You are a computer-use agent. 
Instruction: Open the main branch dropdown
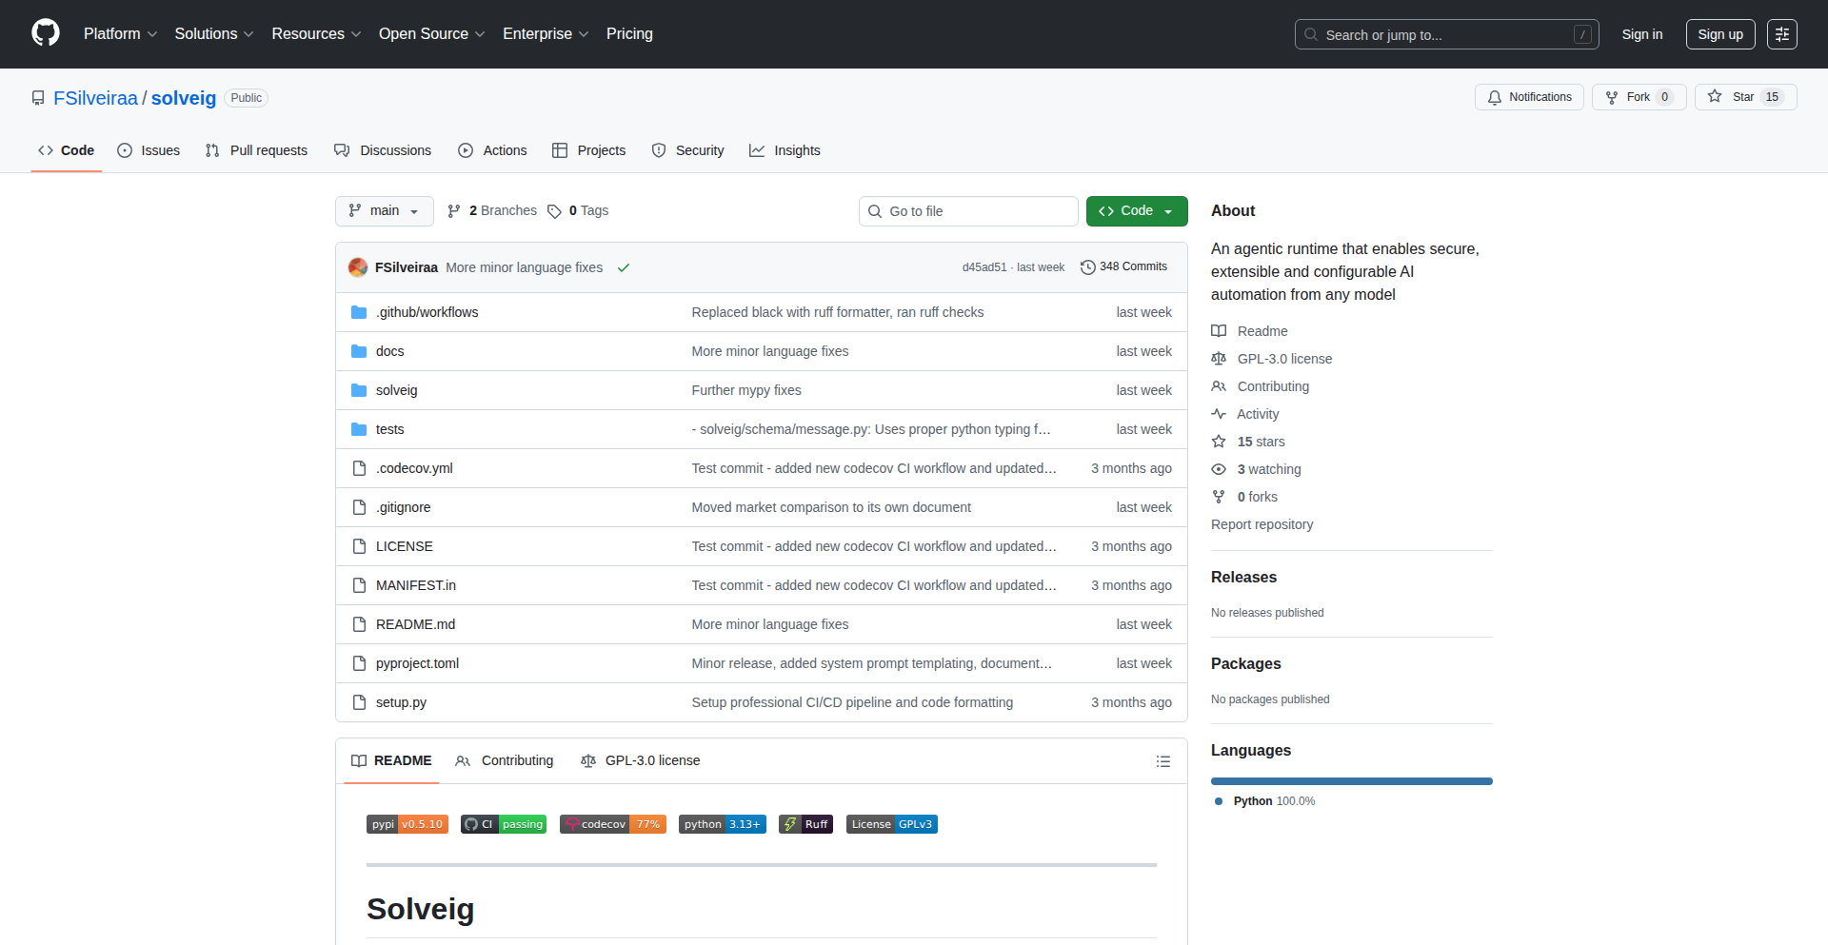point(384,210)
